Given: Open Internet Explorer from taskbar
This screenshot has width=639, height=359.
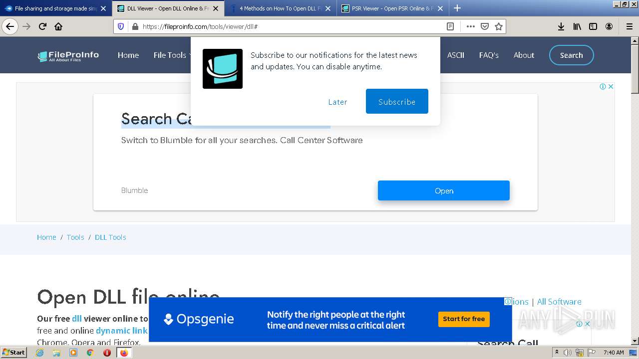Looking at the screenshot, I should coord(40,353).
